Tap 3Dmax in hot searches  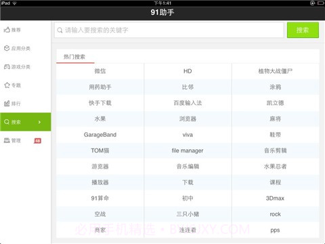(276, 198)
